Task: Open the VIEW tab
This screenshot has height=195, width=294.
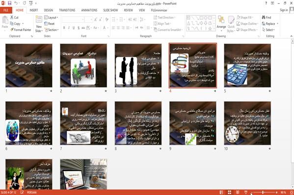Action: (142, 10)
